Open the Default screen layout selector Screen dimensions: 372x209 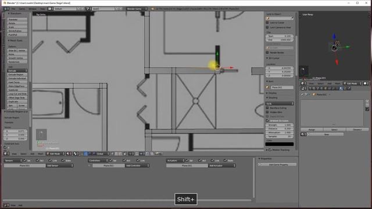tap(65, 9)
